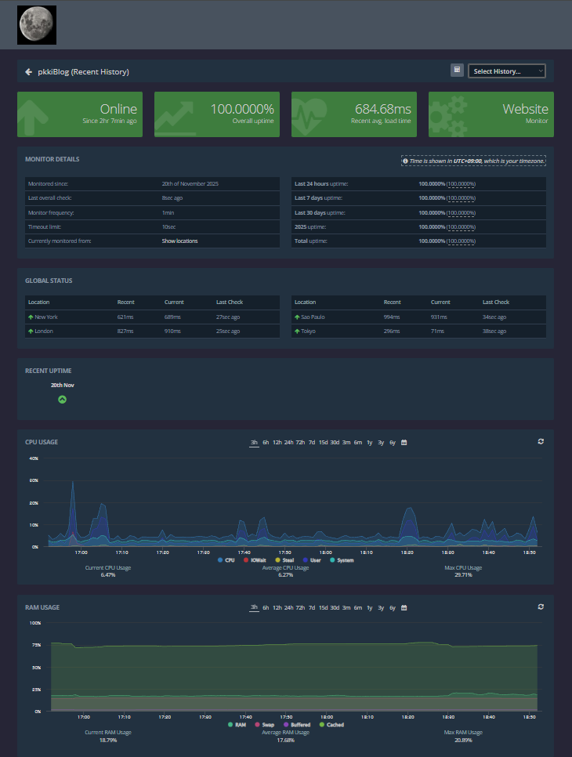This screenshot has width=572, height=757.
Task: Select 7d range on RAM Usage chart
Action: pos(312,607)
